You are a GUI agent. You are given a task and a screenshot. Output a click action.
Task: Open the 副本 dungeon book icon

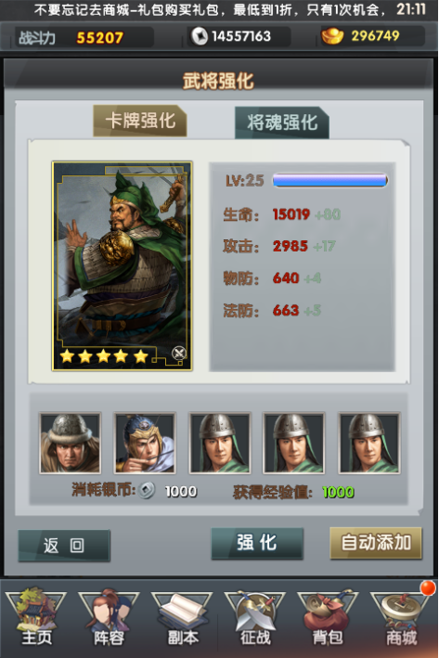(x=182, y=617)
